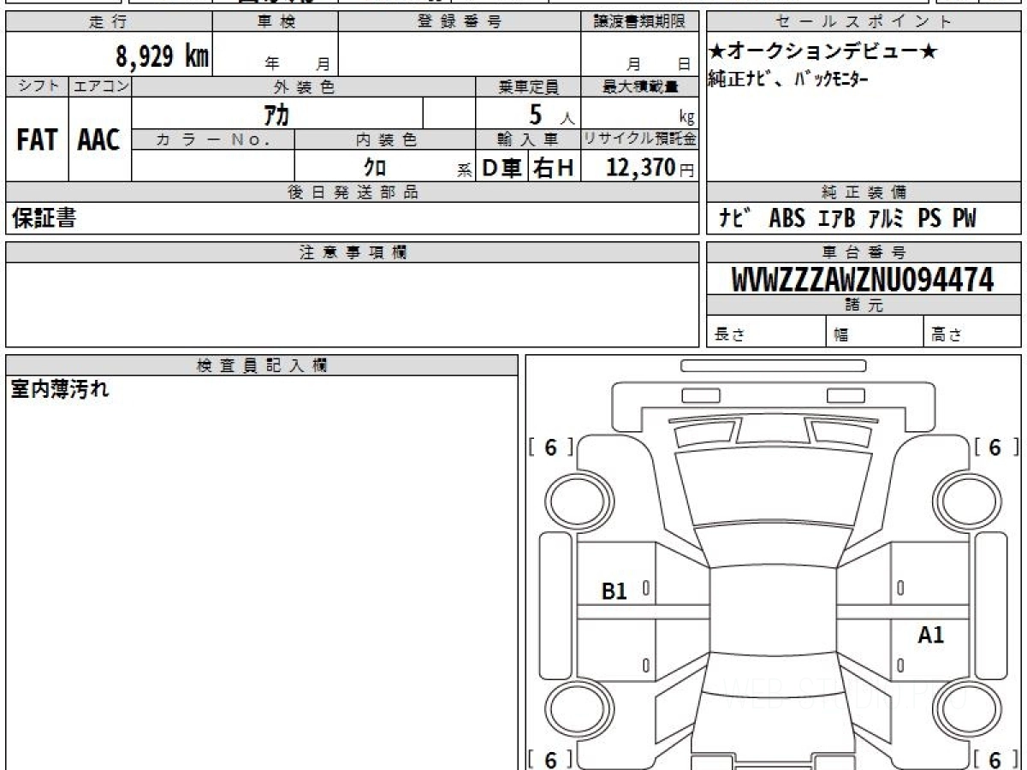Select the D車 cell
The width and height of the screenshot is (1027, 770).
click(x=502, y=168)
